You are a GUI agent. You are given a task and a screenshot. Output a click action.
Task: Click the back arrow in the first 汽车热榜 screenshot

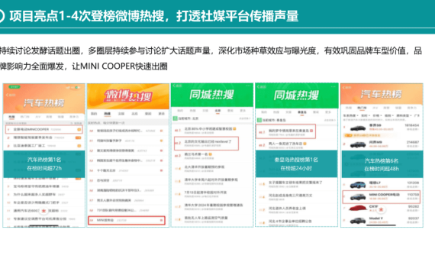[7, 95]
